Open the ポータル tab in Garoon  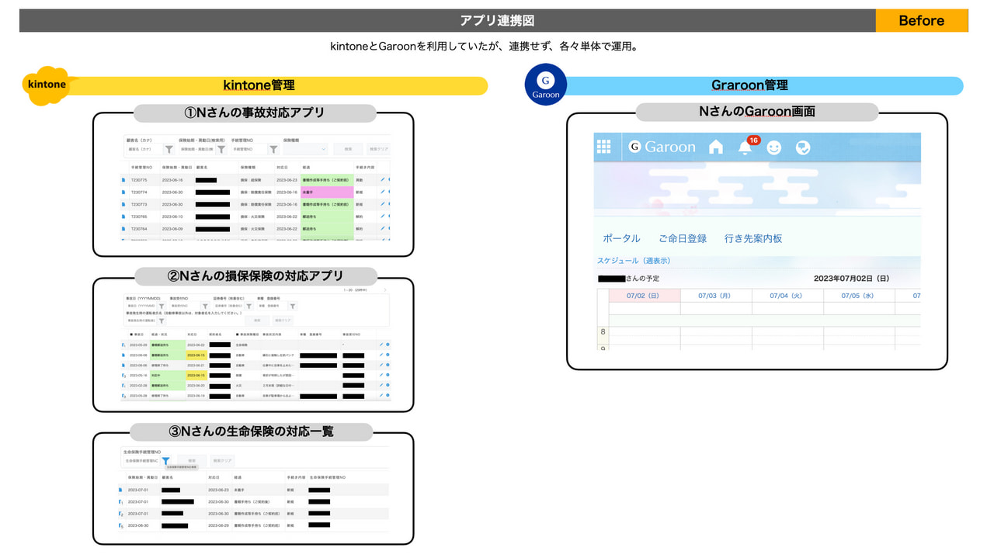pos(621,239)
